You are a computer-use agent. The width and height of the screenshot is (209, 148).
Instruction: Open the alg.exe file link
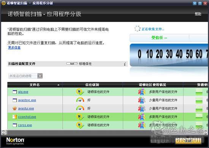click(23, 92)
